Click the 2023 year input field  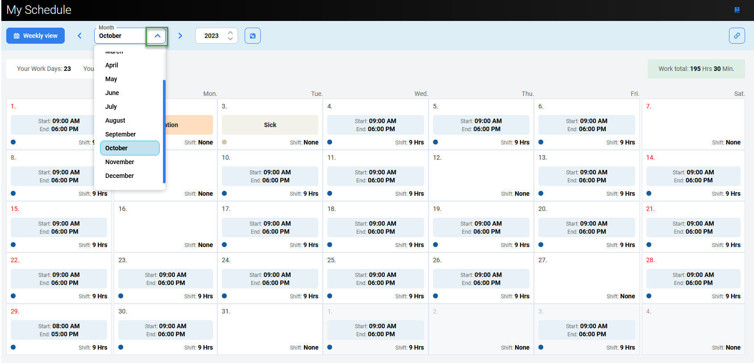[212, 36]
